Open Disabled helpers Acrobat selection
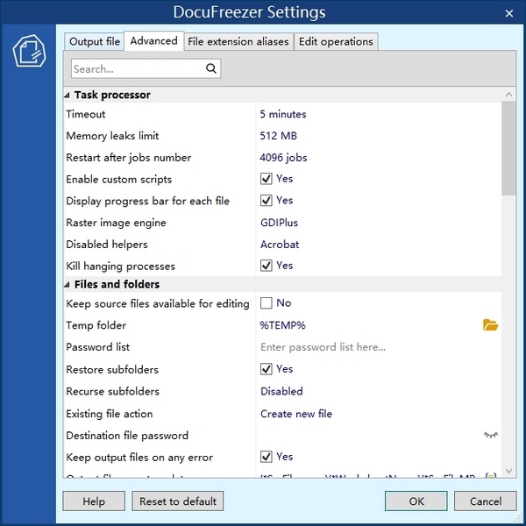The width and height of the screenshot is (526, 526). [x=280, y=245]
